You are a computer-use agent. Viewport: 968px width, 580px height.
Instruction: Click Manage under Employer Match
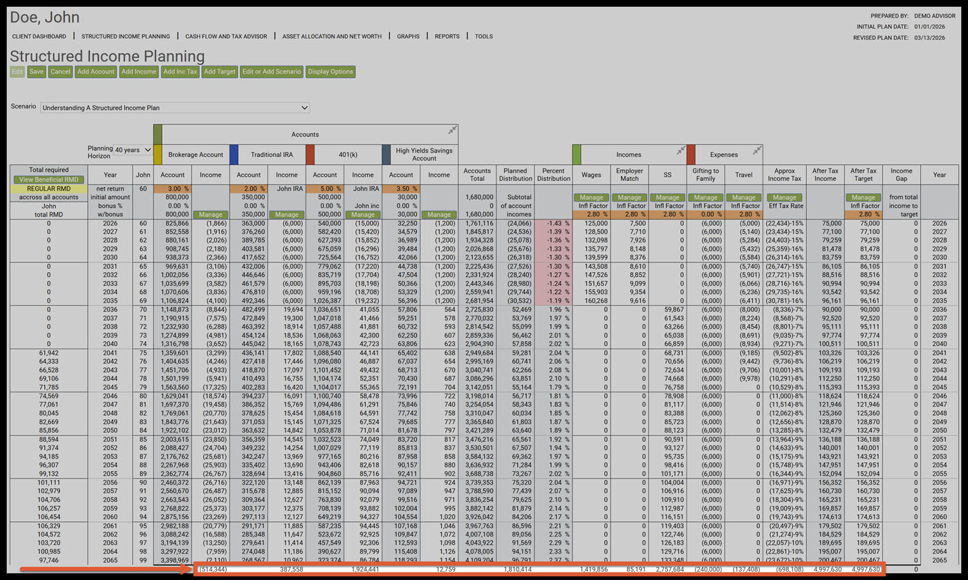coord(630,197)
